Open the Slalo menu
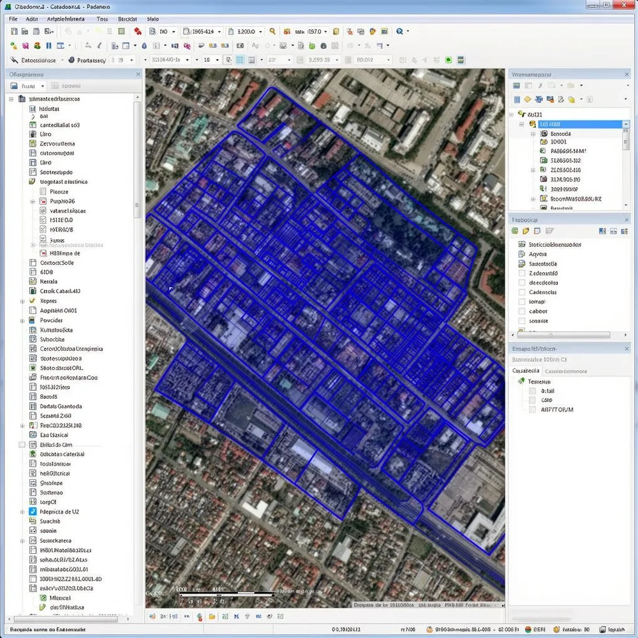 tap(153, 19)
